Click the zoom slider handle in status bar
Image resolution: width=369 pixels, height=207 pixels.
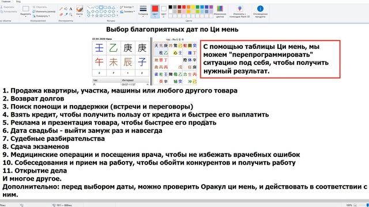pos(367,205)
